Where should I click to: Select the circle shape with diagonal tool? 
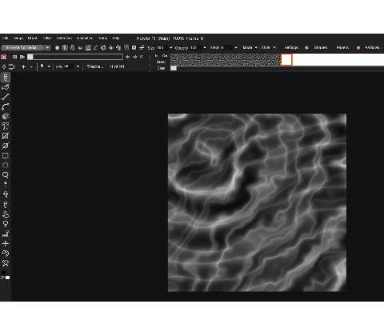(6, 146)
